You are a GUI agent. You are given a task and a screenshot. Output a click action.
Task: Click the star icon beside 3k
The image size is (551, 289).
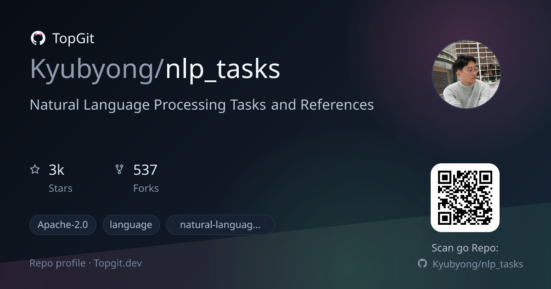(35, 170)
